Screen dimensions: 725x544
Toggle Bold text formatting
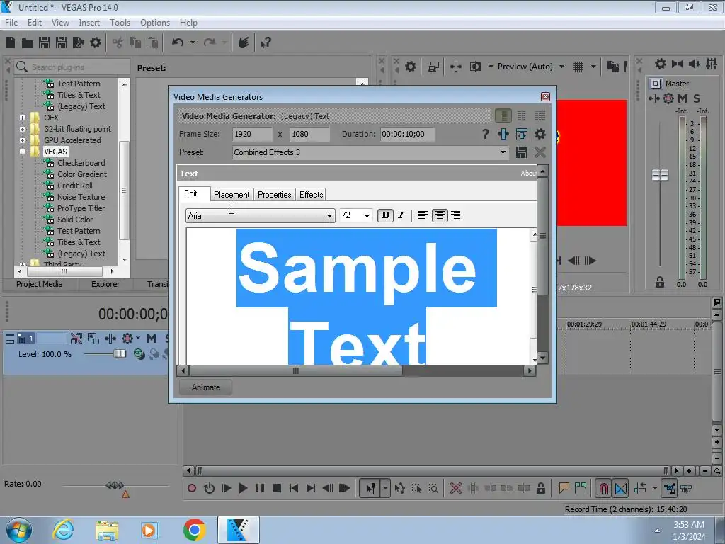[385, 215]
